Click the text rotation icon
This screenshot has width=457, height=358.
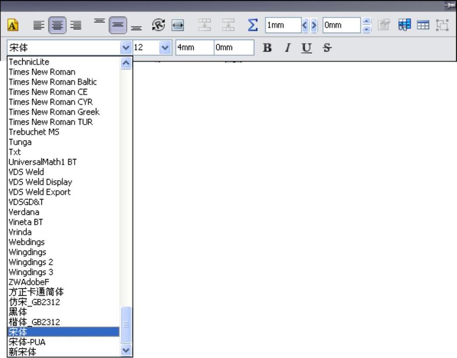[158, 26]
